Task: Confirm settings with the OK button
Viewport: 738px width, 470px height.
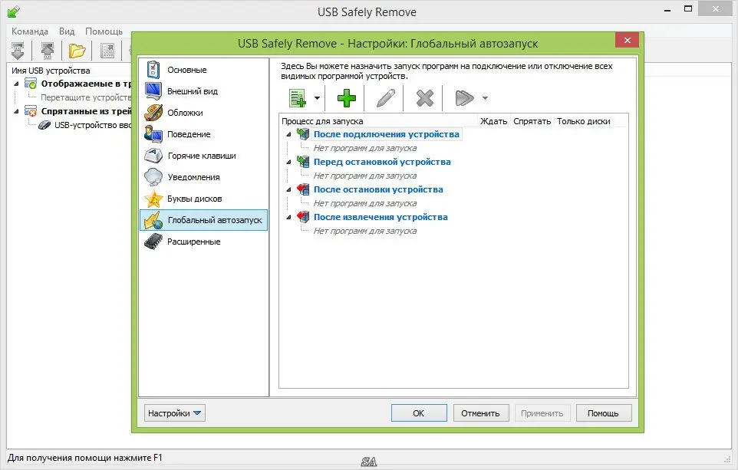Action: pos(419,413)
